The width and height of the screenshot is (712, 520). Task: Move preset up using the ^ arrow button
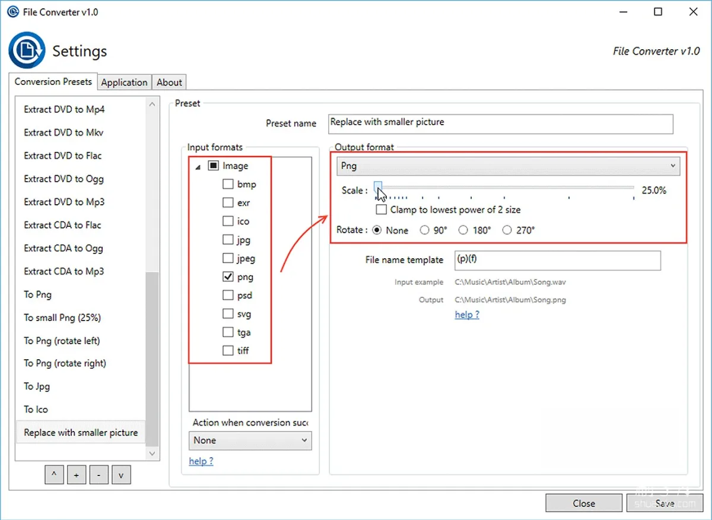point(54,474)
